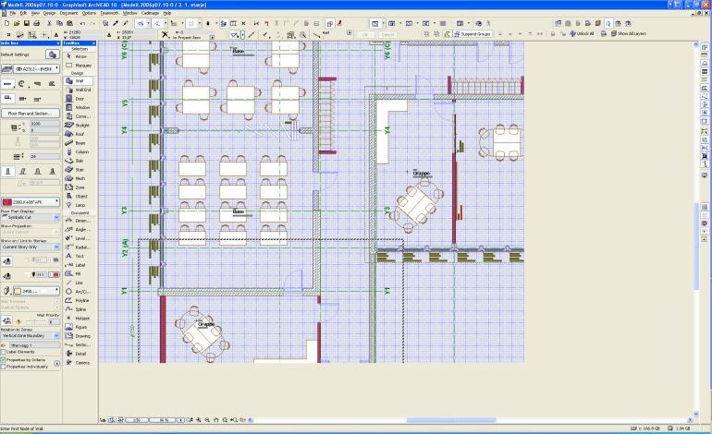712x434 pixels.
Task: Select the Skylight tool
Action: click(80, 126)
